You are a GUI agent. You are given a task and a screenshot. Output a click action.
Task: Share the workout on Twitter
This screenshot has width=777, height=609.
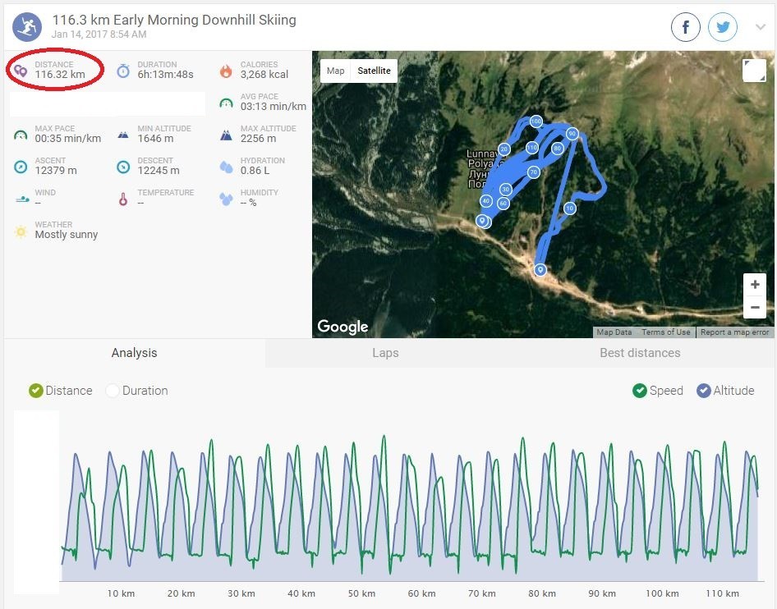pos(723,28)
